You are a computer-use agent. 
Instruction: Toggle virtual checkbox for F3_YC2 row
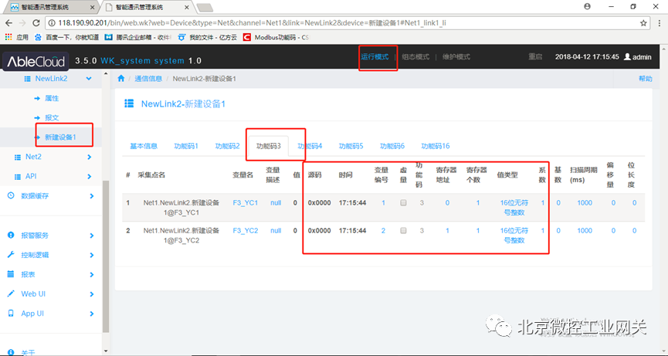[x=403, y=231]
